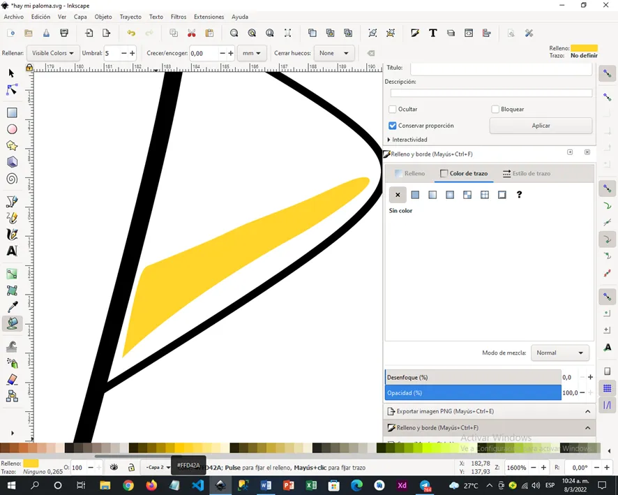
Task: Toggle layer visibility eye icon
Action: click(x=114, y=467)
